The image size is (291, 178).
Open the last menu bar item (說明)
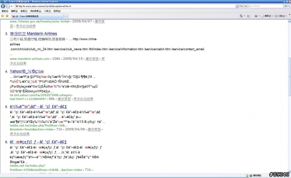click(x=57, y=11)
